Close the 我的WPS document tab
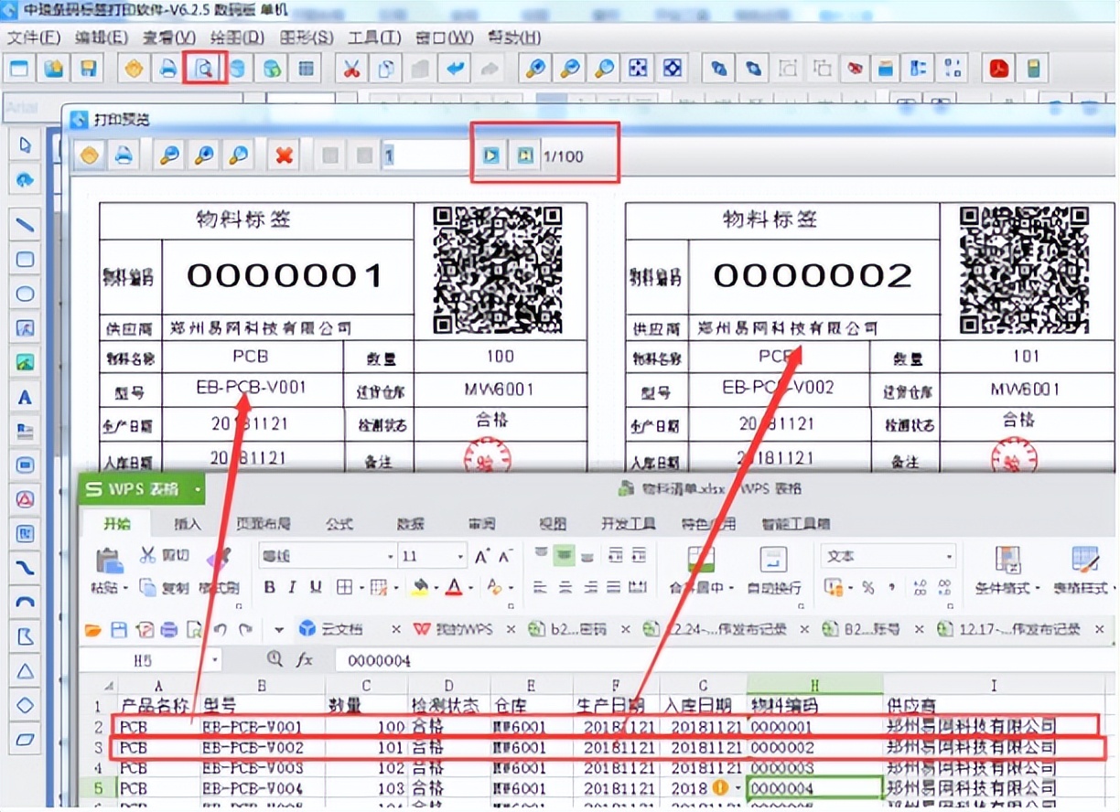1120x812 pixels. 510,630
